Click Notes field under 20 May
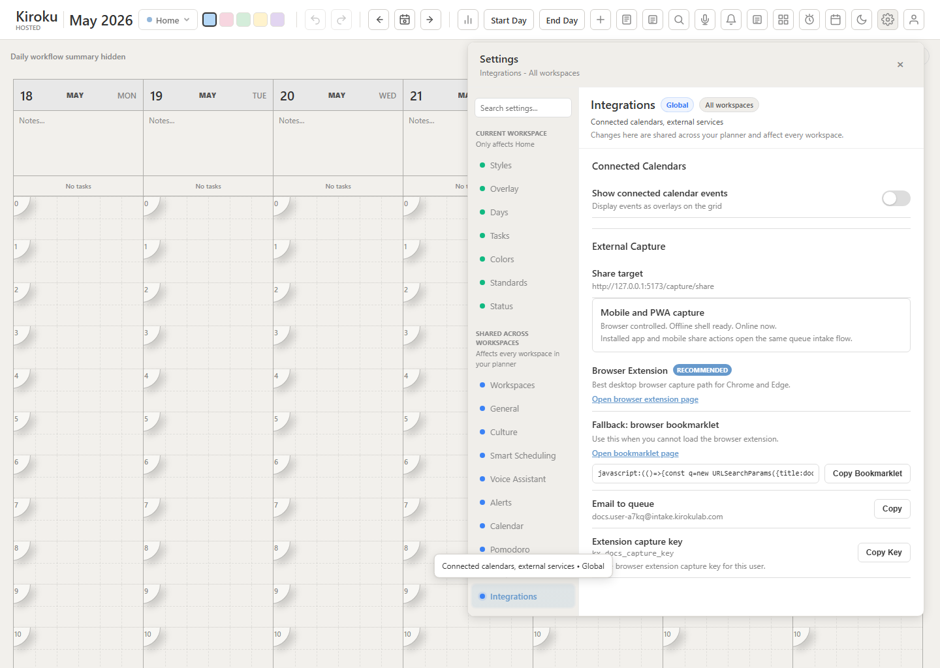Image resolution: width=940 pixels, height=668 pixels. [338, 143]
